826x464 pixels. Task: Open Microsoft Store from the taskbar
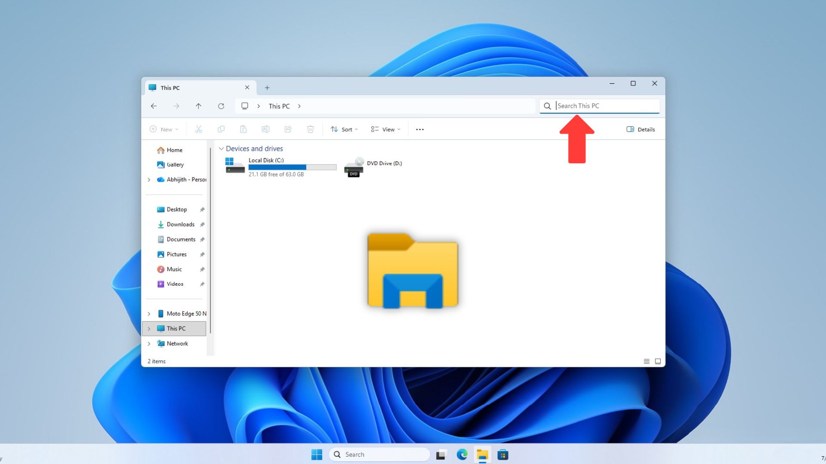(502, 455)
